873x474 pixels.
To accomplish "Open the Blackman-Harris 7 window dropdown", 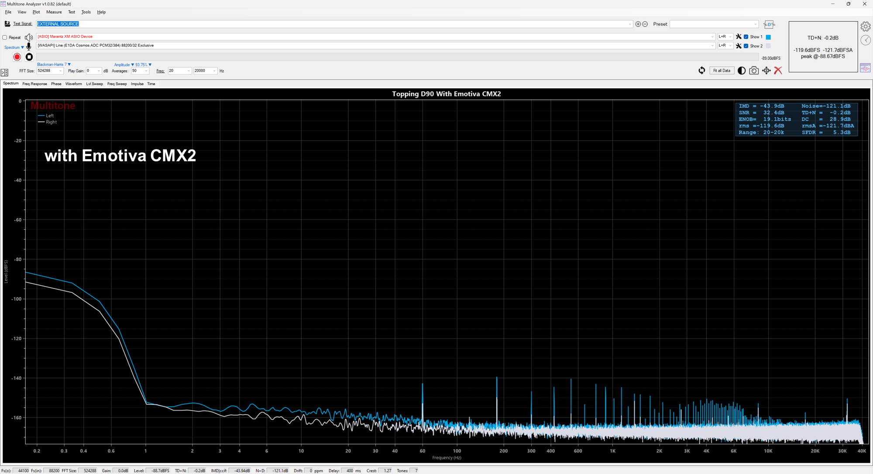I will tap(54, 65).
